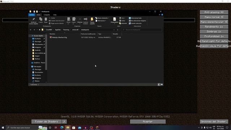Toggle Mapa espectacular: SI setting
Viewport: 231px width, 130px height.
pyautogui.click(x=214, y=22)
